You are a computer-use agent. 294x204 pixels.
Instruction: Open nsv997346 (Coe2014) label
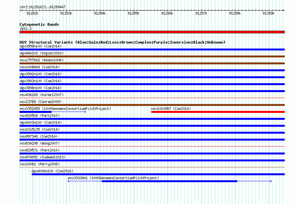[x=39, y=136]
